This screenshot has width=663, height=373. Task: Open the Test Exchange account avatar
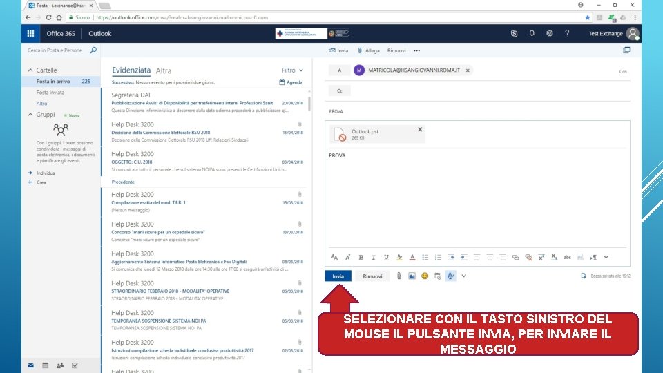633,33
